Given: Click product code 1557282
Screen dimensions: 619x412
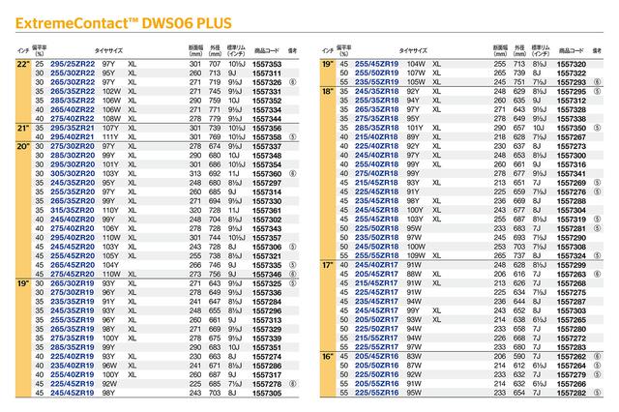Looking at the screenshot, I should pyautogui.click(x=572, y=393).
